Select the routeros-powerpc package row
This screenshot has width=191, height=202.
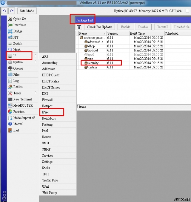(x=134, y=38)
